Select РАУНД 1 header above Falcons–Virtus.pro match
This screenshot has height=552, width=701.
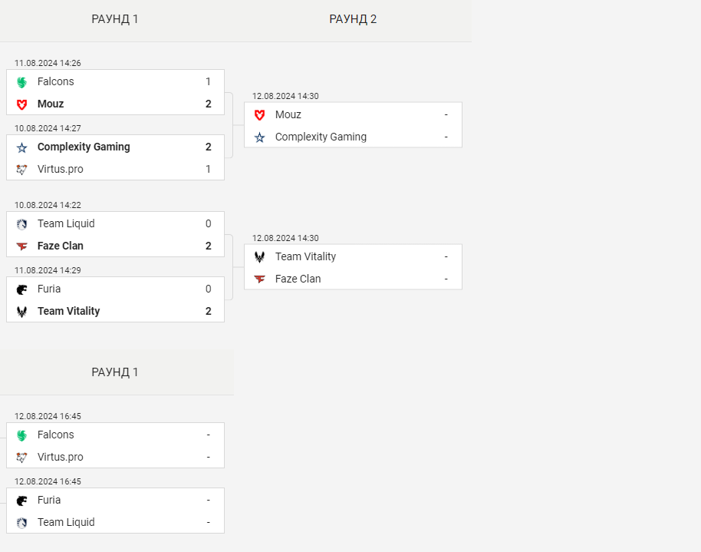pos(115,372)
